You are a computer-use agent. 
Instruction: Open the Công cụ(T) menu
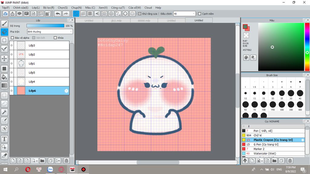click(118, 8)
